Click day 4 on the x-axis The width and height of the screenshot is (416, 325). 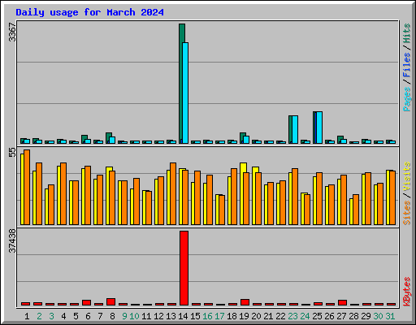click(x=63, y=316)
